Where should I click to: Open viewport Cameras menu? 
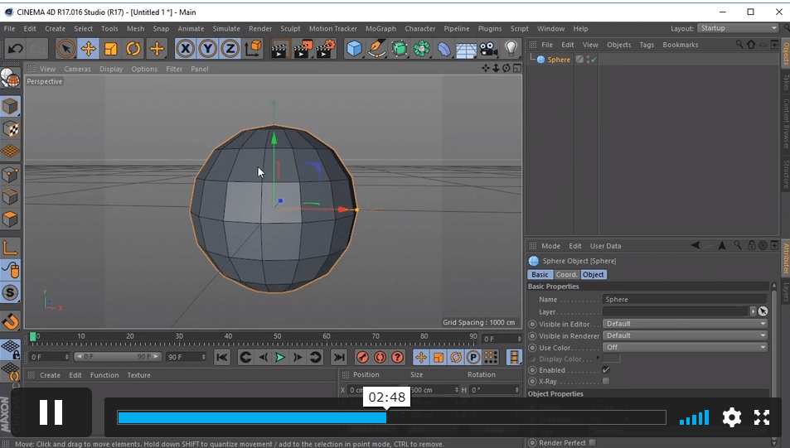click(x=78, y=69)
